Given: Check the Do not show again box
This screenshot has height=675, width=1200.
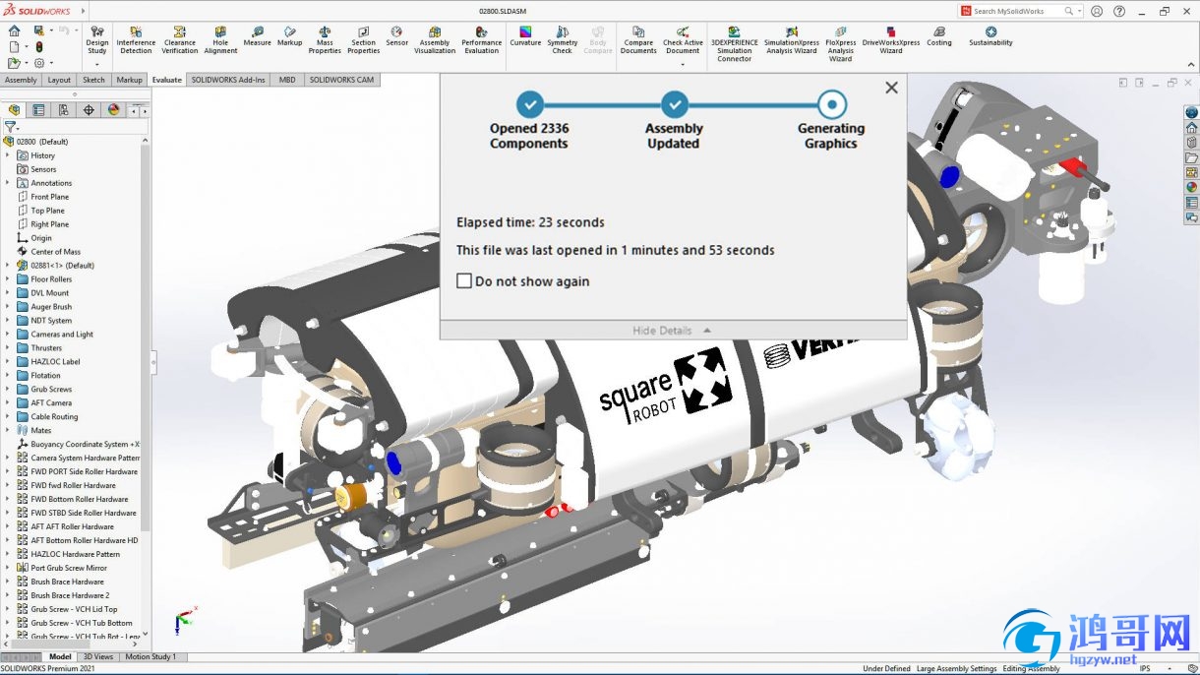Looking at the screenshot, I should [464, 280].
